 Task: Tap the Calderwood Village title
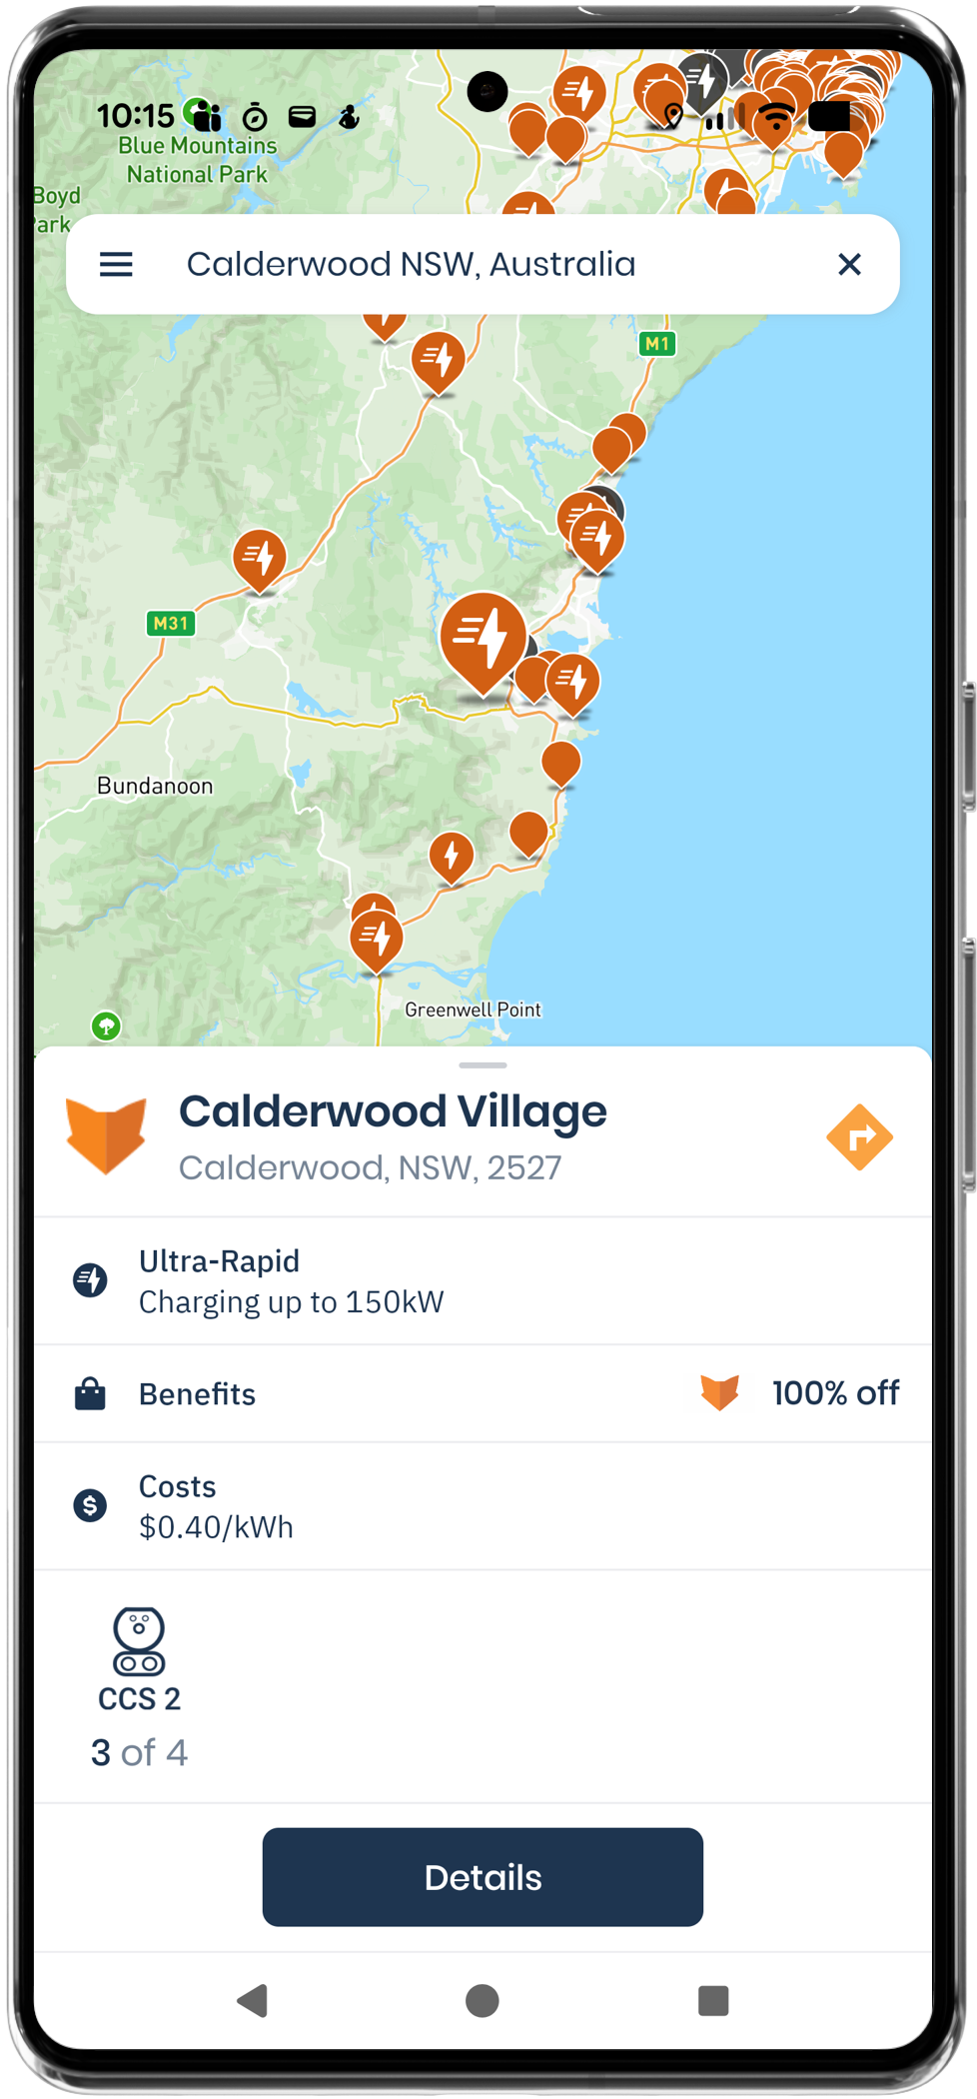pyautogui.click(x=393, y=1111)
